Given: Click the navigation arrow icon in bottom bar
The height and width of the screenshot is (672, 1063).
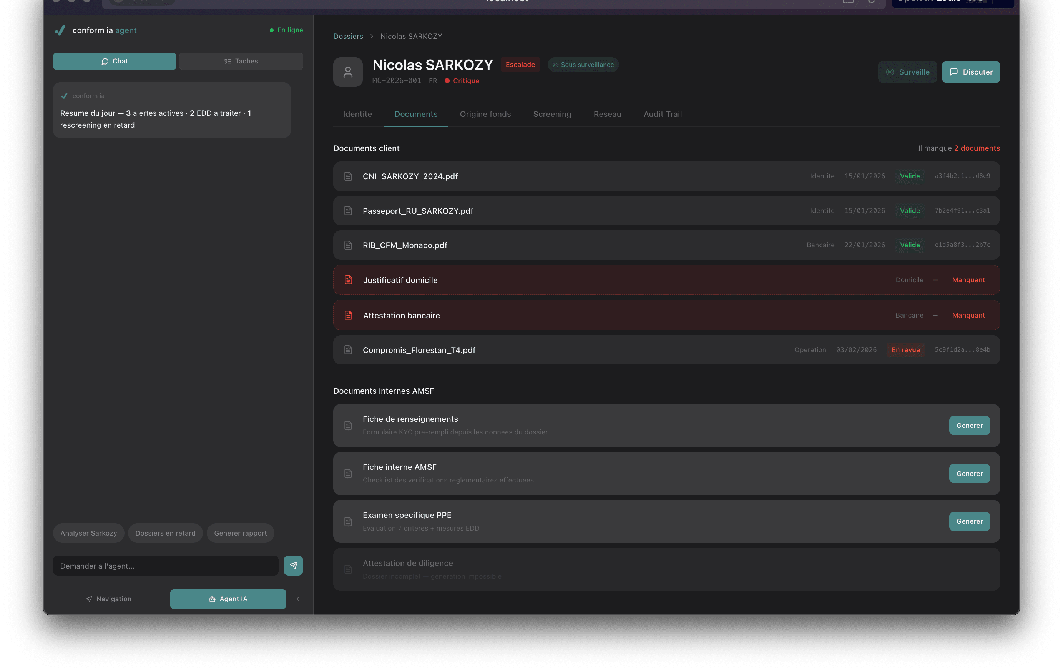Looking at the screenshot, I should 89,599.
